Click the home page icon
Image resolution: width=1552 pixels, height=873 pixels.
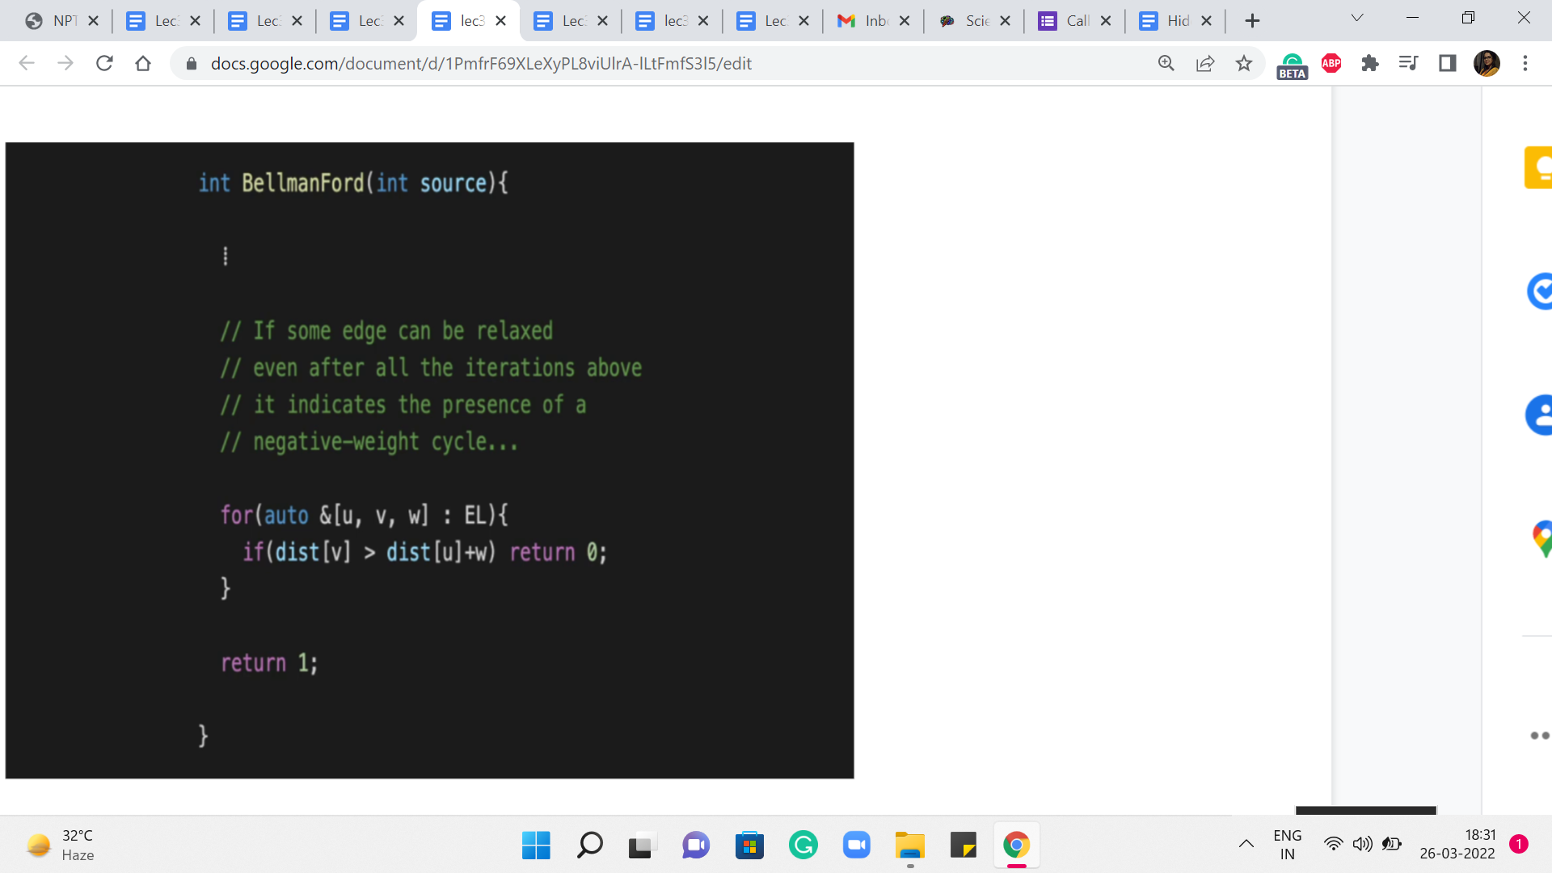[143, 63]
